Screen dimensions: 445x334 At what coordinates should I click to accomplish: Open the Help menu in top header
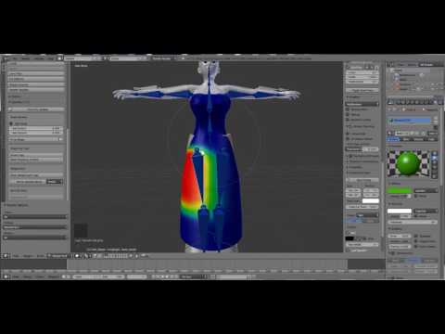click(50, 58)
